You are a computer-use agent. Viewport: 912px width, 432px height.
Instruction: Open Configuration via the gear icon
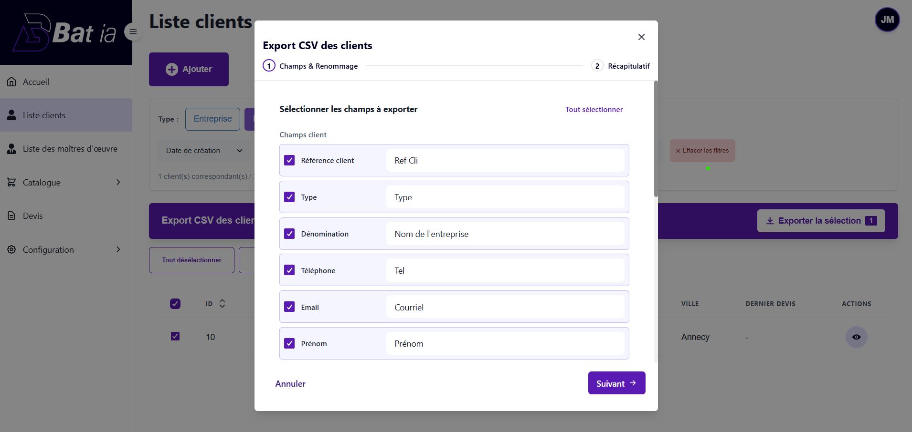[x=11, y=249]
